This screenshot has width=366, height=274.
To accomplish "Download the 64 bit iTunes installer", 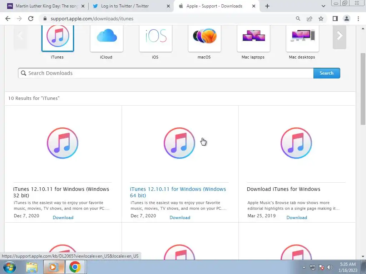I will [x=180, y=218].
